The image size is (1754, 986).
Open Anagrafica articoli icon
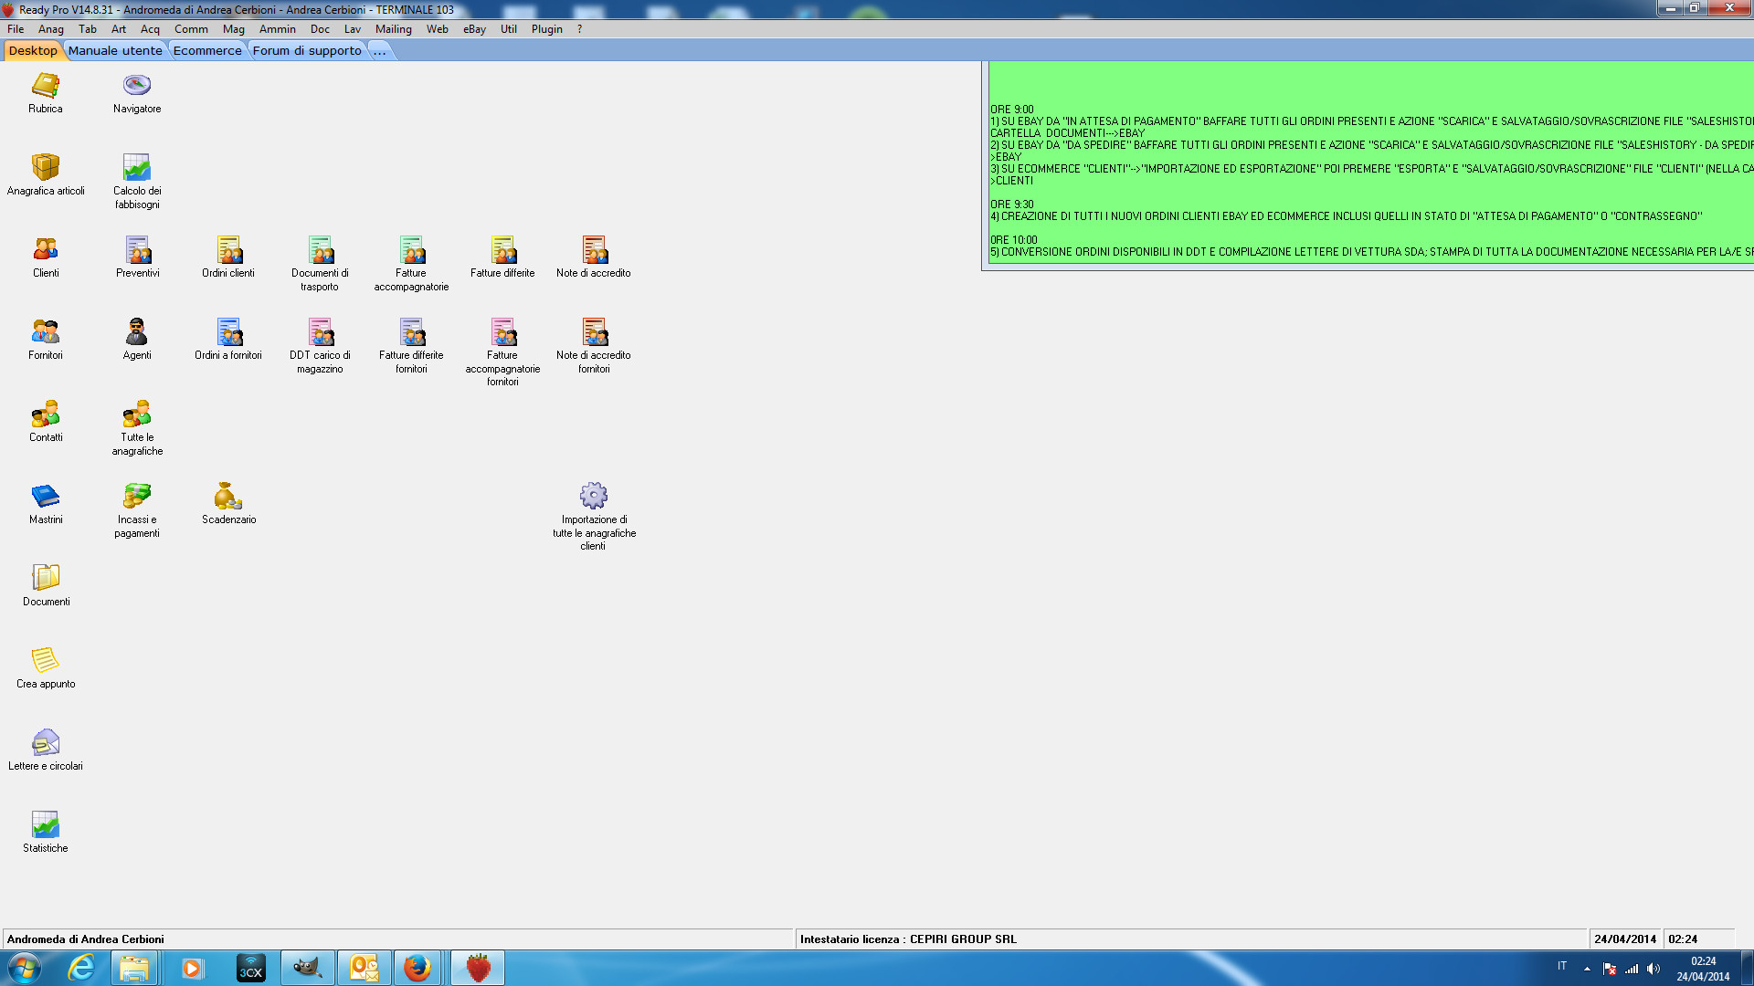pos(46,168)
